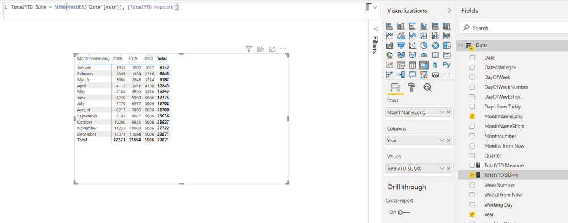Select the R script visual
The image size is (568, 223).
[x=435, y=65]
